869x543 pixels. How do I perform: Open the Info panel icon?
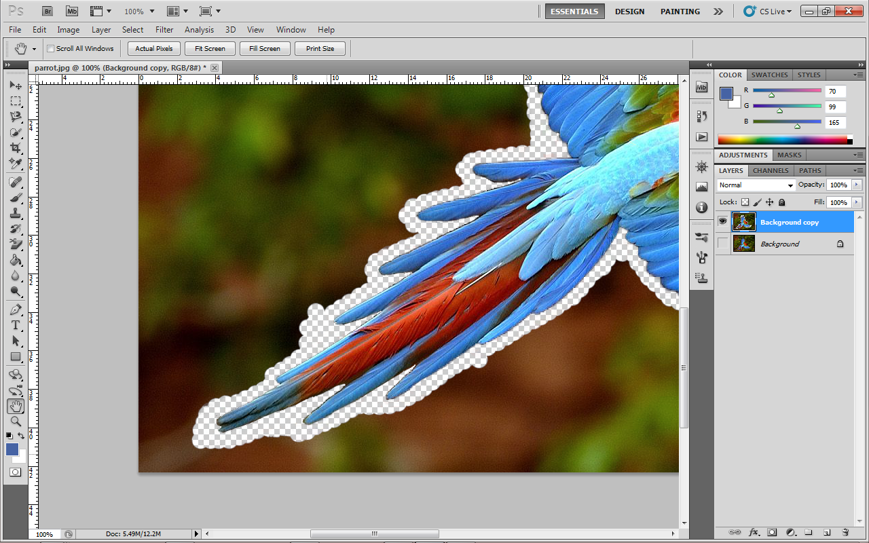pyautogui.click(x=702, y=207)
